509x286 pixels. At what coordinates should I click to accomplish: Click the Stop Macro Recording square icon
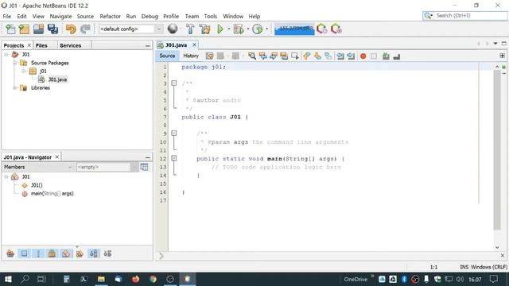tap(374, 56)
